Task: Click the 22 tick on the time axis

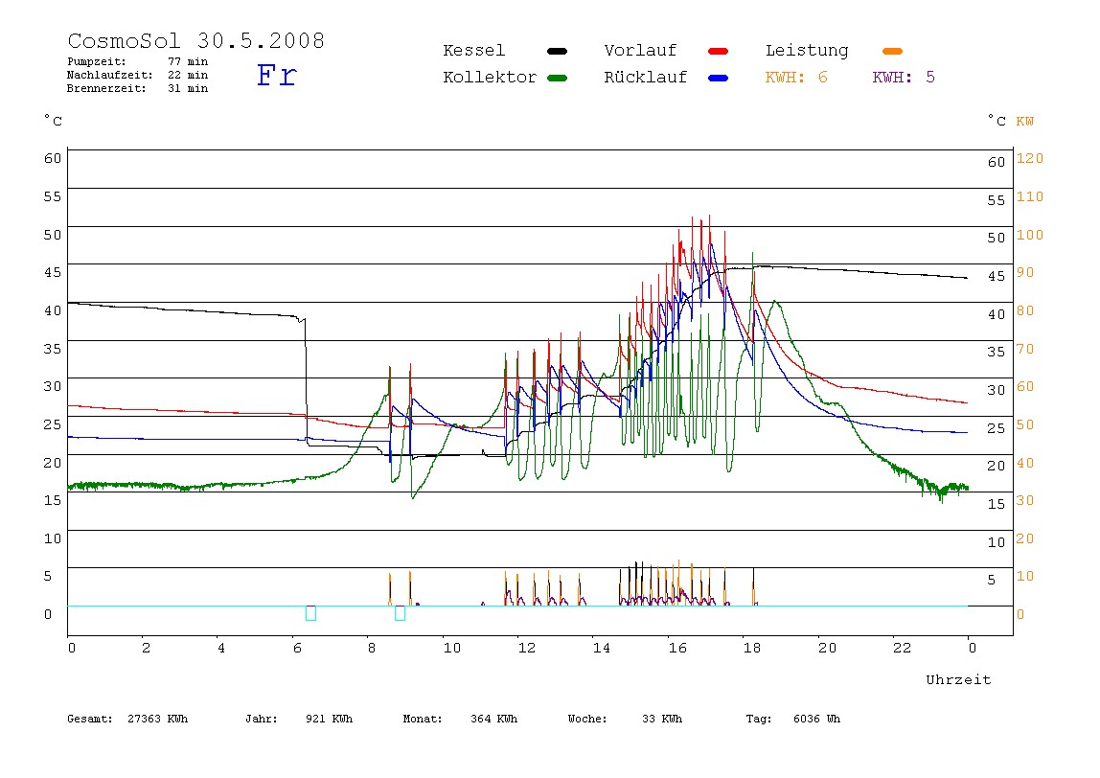Action: [x=903, y=649]
